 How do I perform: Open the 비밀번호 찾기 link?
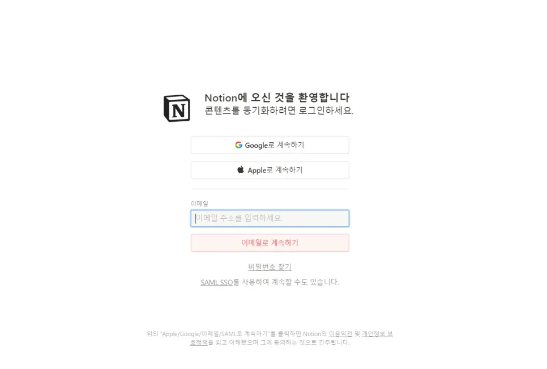point(270,267)
